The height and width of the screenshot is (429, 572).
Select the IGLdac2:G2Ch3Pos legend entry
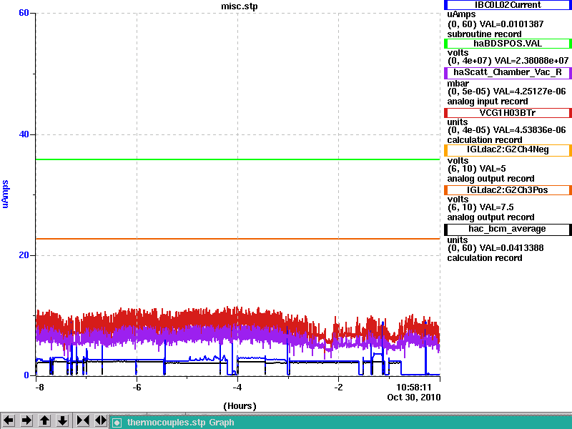(508, 190)
